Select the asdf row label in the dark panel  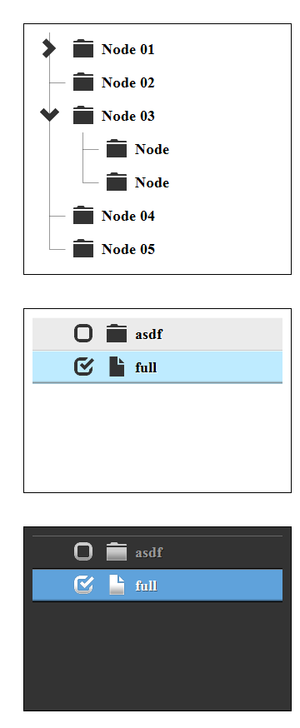[149, 552]
